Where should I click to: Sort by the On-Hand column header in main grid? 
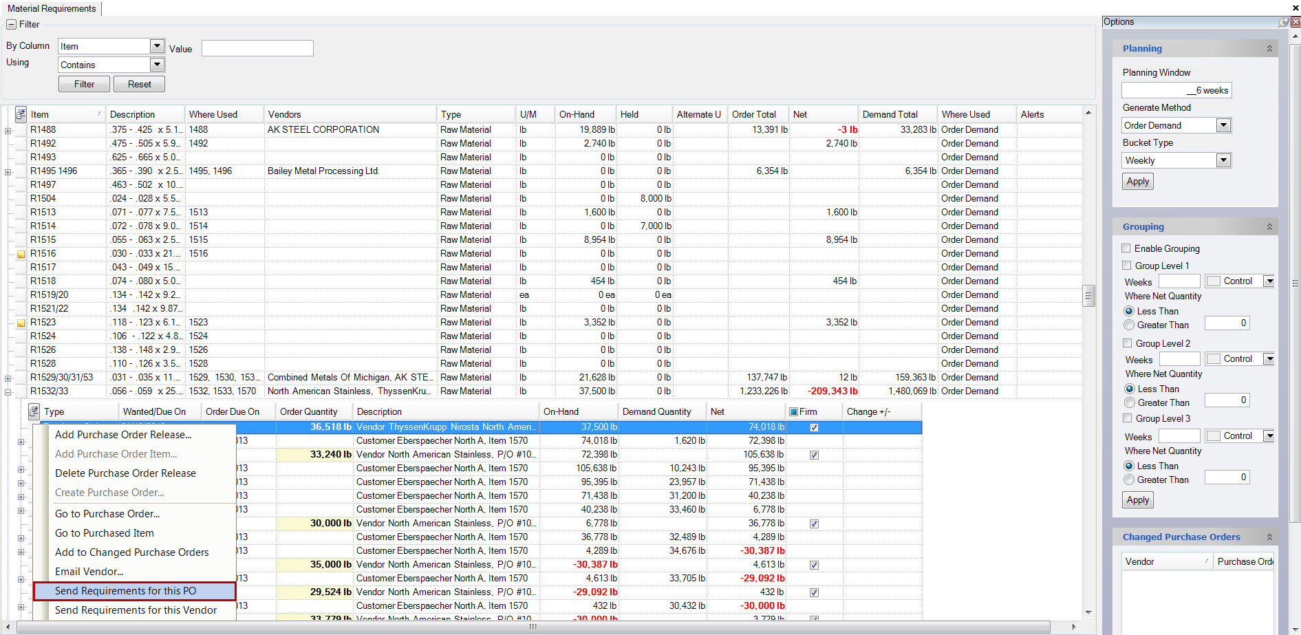[x=585, y=114]
